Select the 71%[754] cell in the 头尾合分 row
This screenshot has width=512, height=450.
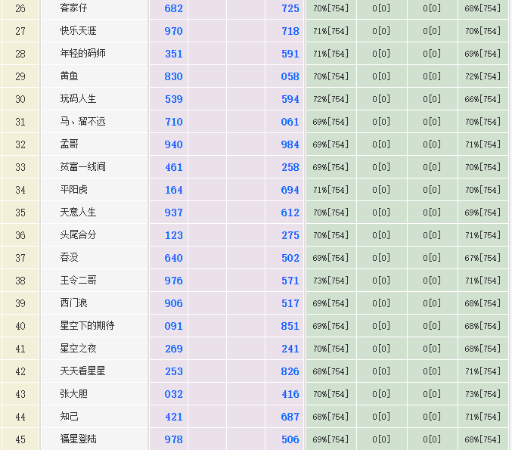click(483, 235)
